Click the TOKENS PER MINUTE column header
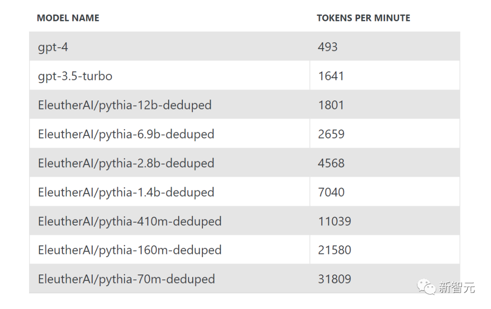Viewport: 491px width, 309px height. click(x=363, y=18)
